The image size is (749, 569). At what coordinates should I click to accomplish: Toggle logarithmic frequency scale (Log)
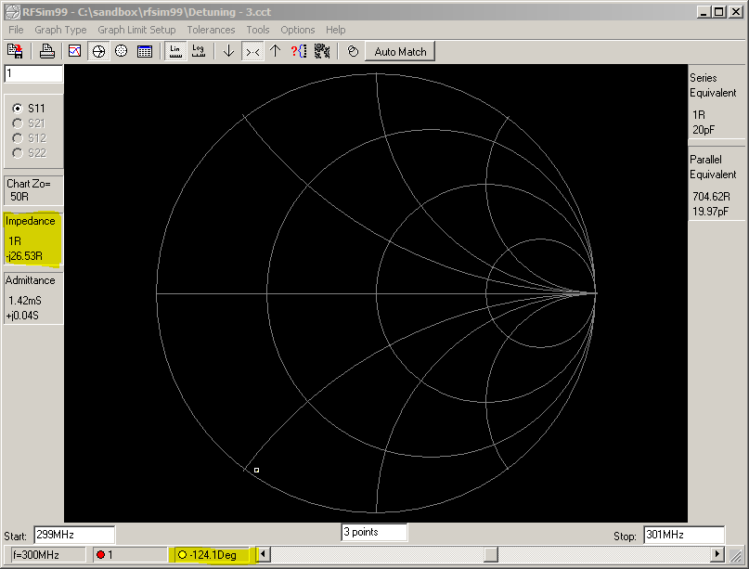[199, 51]
